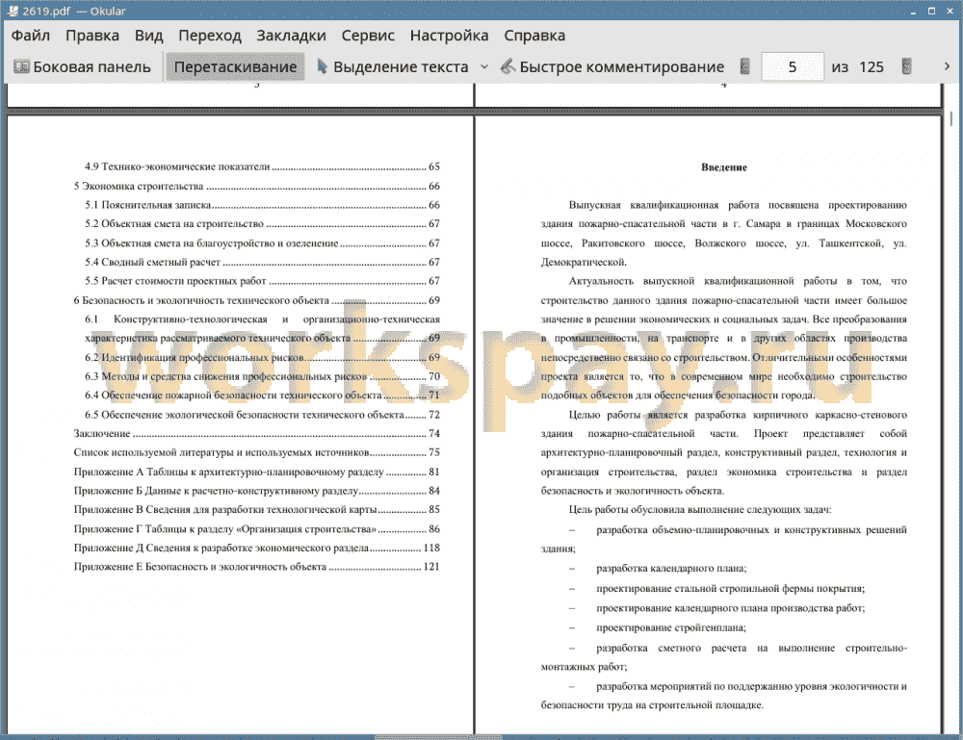
Task: Click 'Список используемой литературы' contents entry
Action: click(257, 453)
